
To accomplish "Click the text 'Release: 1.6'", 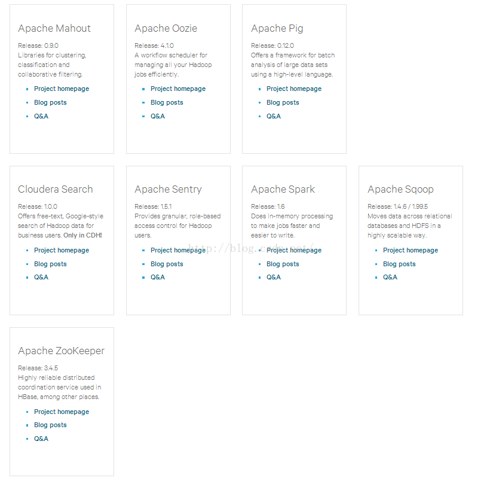I will click(268, 206).
